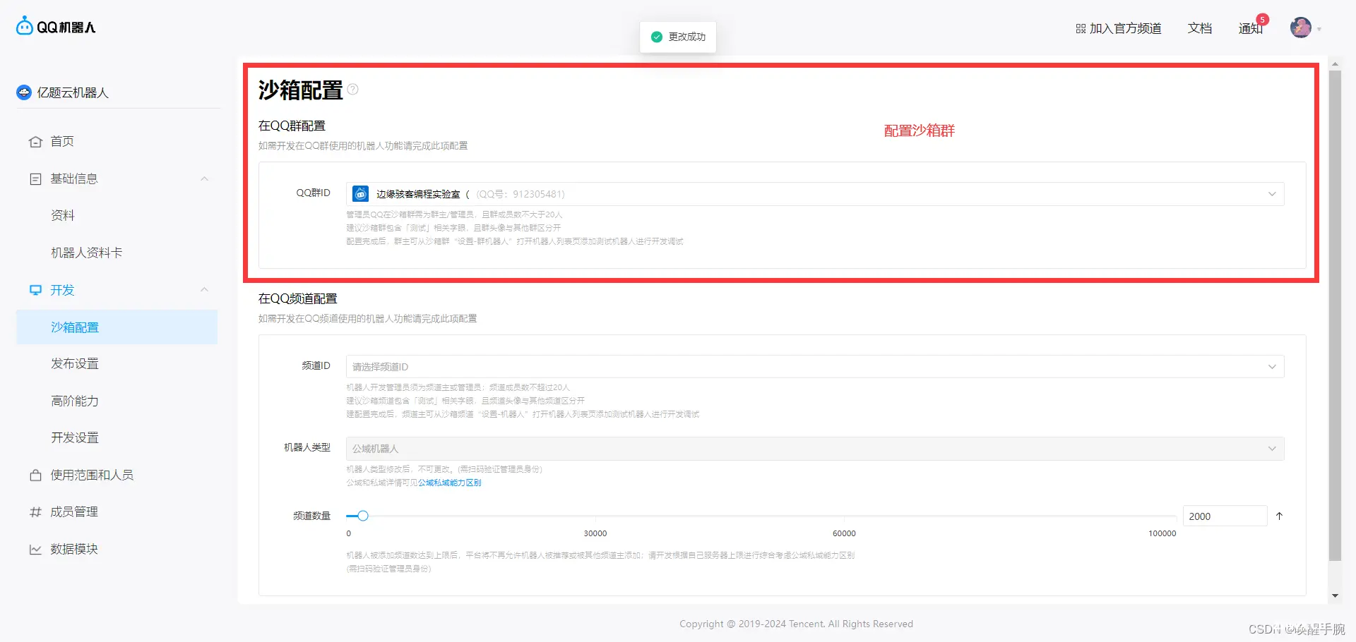Click the 亿题云机器人 avatar icon

pyautogui.click(x=24, y=92)
